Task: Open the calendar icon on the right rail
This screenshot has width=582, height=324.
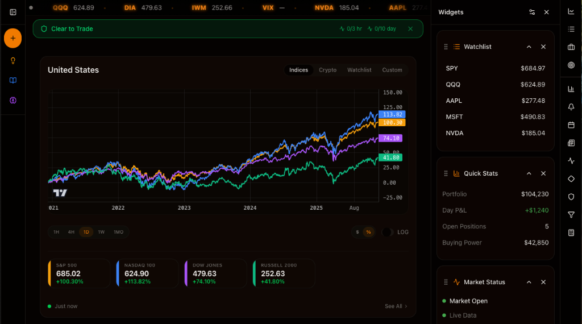Action: point(571,124)
